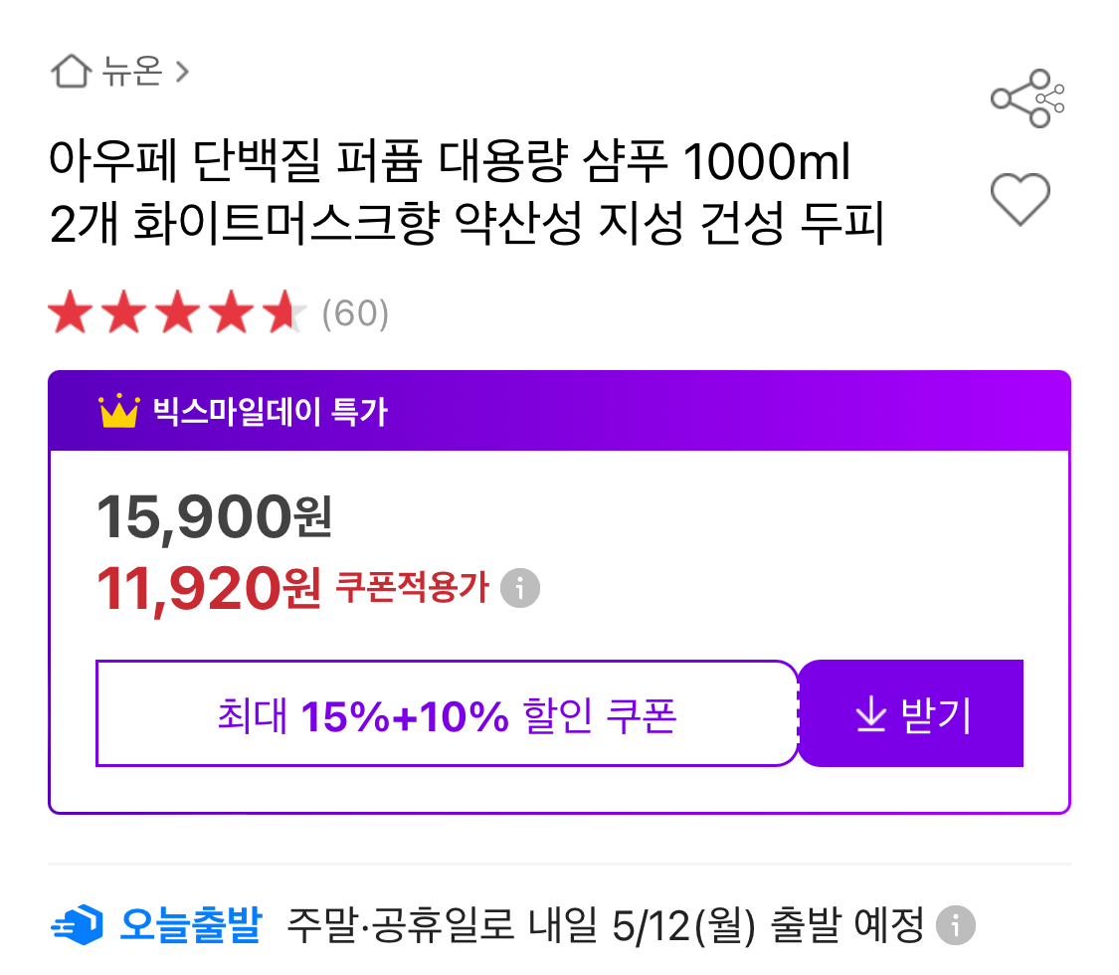Click the download arrow icon on 받기
This screenshot has height=975, width=1119.
pos(870,715)
